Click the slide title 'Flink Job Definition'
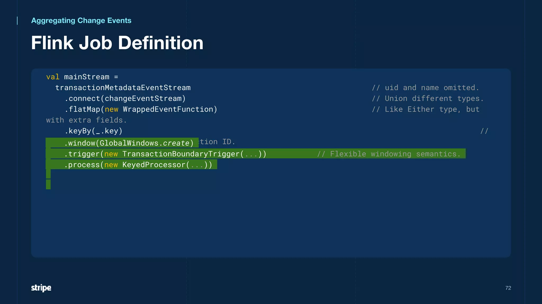The height and width of the screenshot is (304, 542). [x=117, y=43]
